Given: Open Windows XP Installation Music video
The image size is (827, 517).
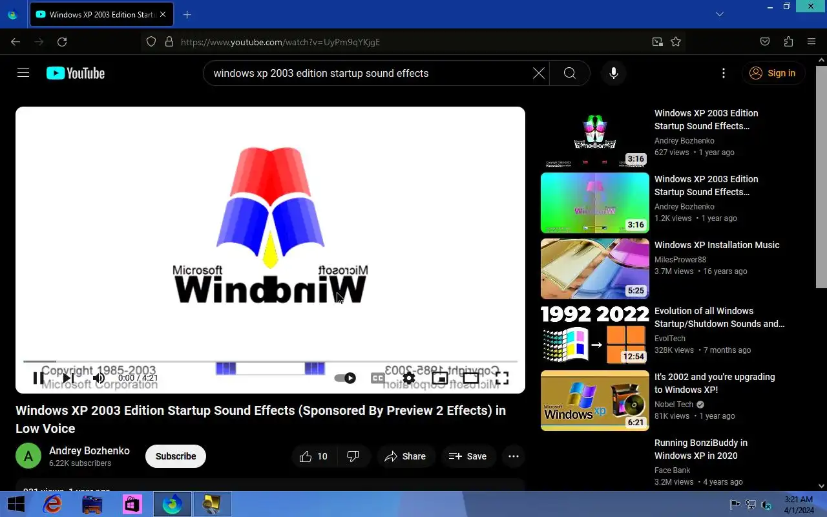Looking at the screenshot, I should point(717,245).
